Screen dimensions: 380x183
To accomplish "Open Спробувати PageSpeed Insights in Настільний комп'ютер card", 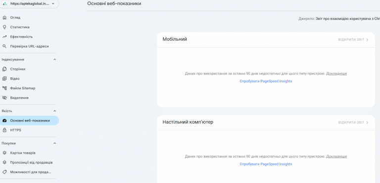I will [266, 164].
